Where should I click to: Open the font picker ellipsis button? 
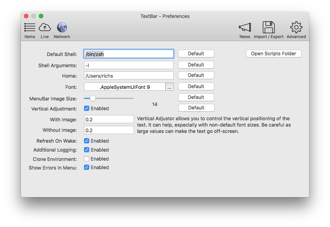169,87
